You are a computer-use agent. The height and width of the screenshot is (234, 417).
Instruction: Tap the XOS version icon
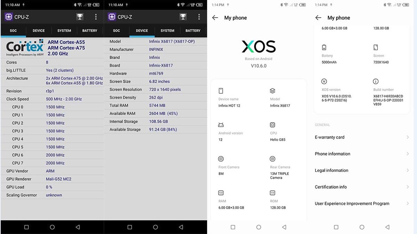pos(324,81)
